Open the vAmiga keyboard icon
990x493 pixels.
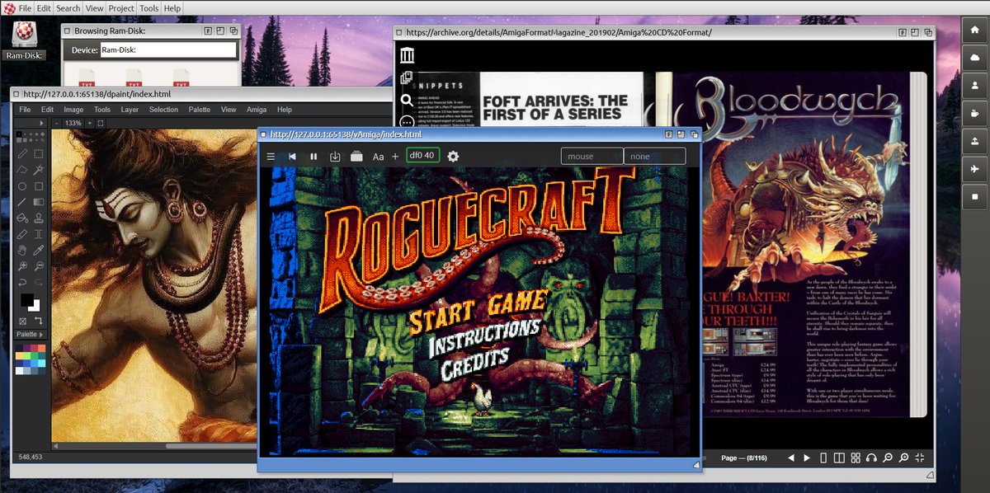tap(356, 156)
